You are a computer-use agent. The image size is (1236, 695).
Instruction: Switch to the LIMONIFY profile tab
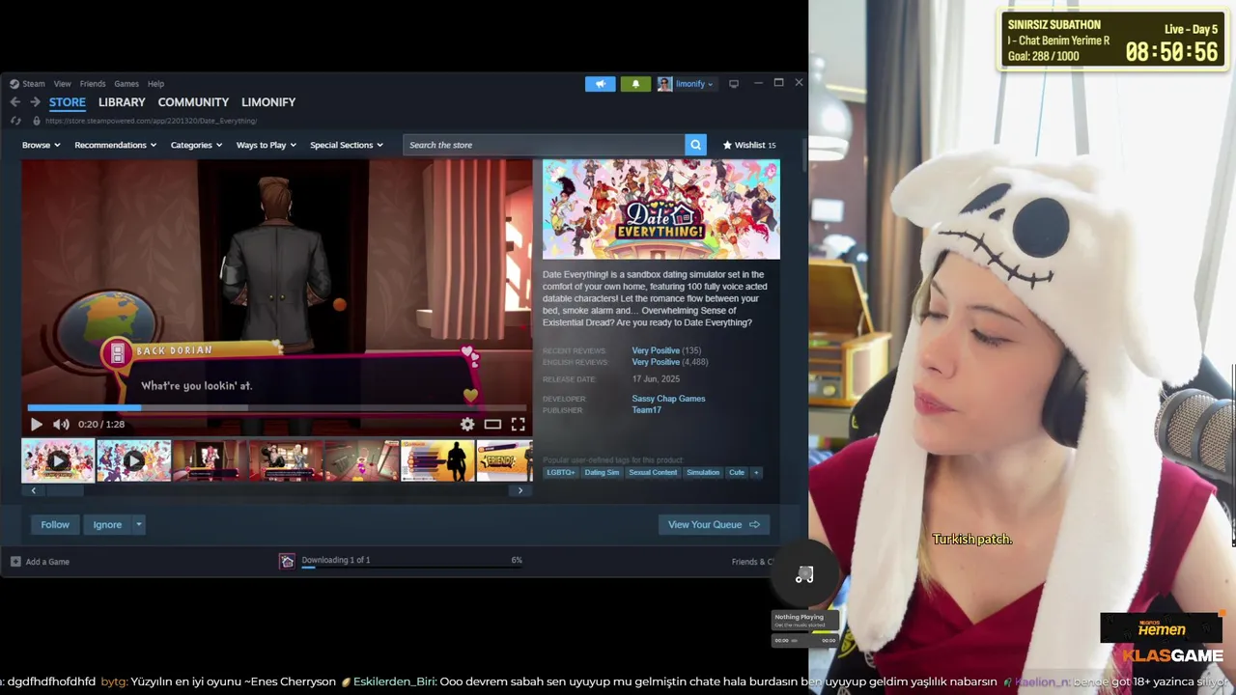click(x=268, y=102)
